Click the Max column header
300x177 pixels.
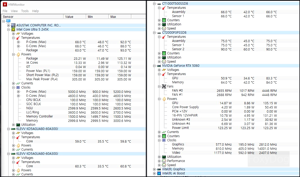coord(120,17)
